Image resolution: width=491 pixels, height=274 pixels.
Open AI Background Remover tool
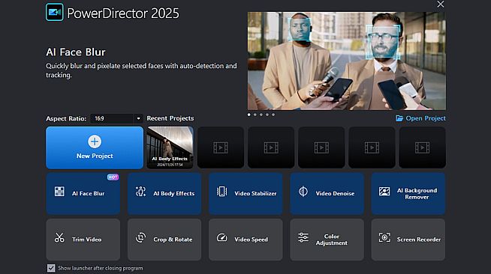pyautogui.click(x=408, y=193)
